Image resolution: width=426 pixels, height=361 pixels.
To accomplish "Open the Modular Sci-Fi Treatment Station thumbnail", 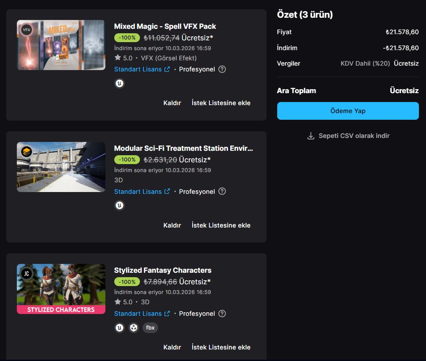I will tap(61, 167).
